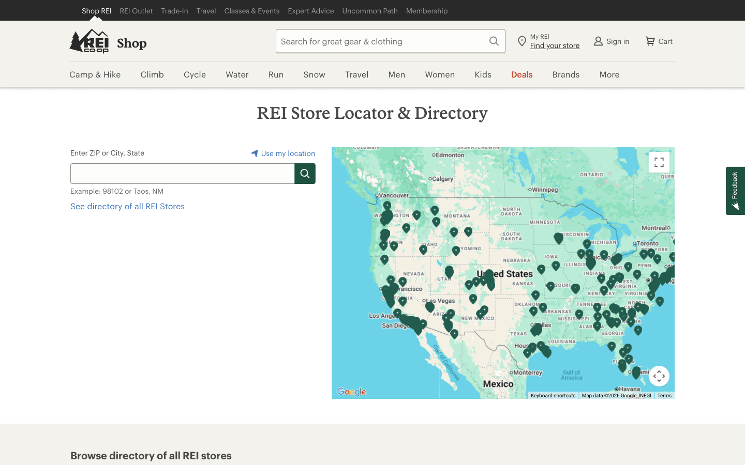745x465 pixels.
Task: Click the search magnifier in the ZIP field
Action: coord(305,174)
